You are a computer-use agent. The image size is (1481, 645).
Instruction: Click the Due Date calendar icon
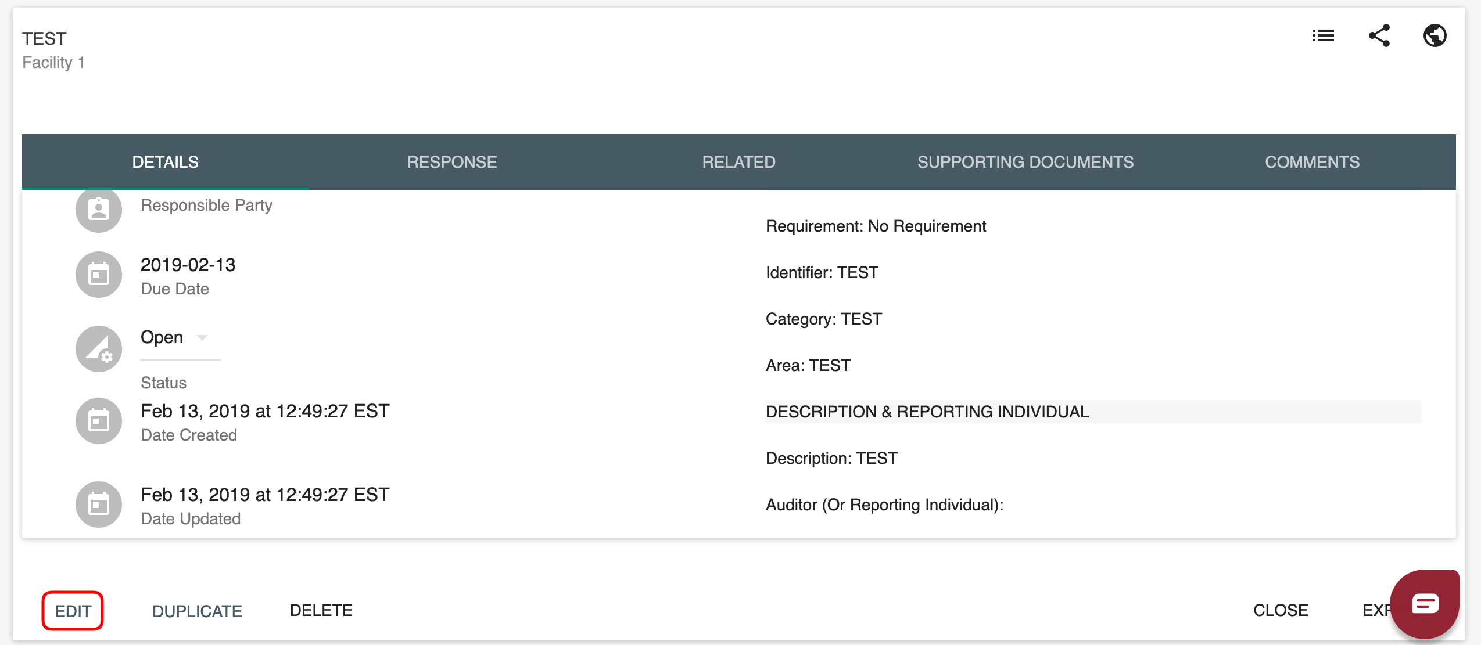point(99,275)
